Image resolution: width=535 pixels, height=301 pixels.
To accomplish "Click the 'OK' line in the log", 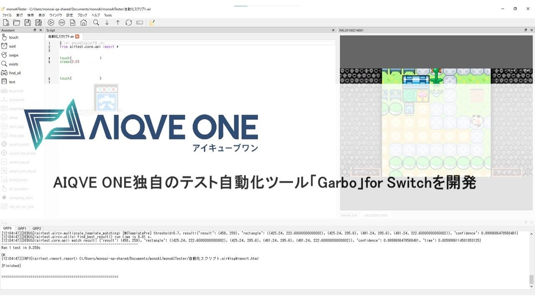I will pyautogui.click(x=4, y=255).
